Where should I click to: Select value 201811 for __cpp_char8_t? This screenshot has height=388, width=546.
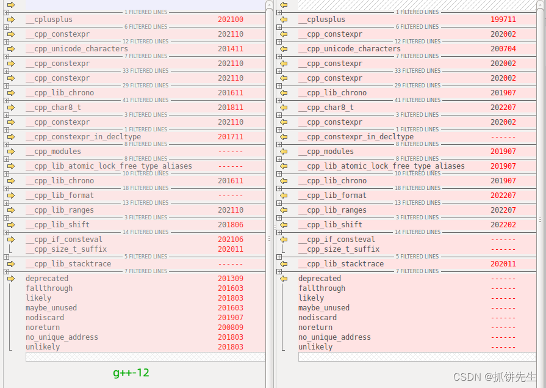tap(231, 108)
